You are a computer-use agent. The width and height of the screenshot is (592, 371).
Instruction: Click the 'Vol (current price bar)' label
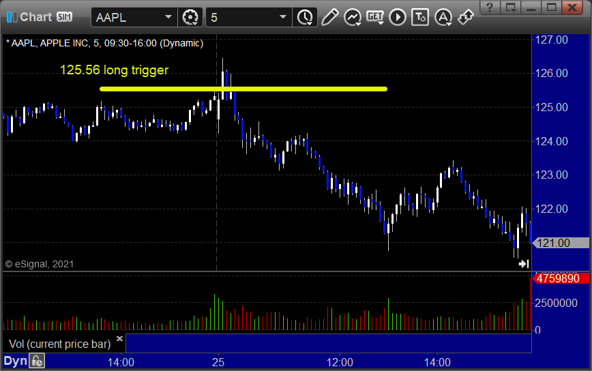coord(59,344)
